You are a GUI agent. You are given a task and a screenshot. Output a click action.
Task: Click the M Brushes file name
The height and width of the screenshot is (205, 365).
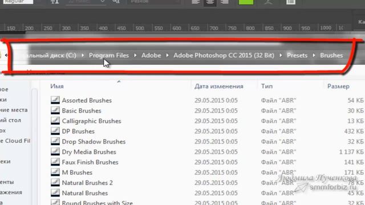tap(77, 173)
